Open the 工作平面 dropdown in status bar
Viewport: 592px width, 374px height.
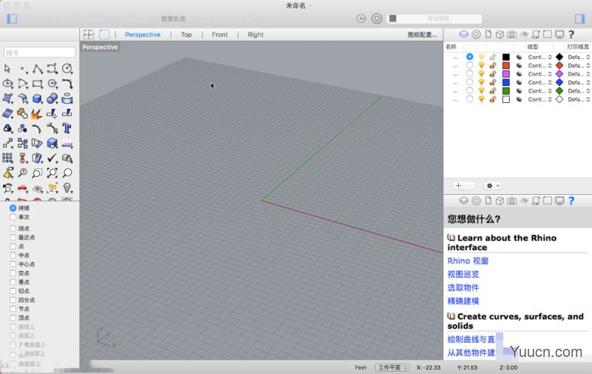392,367
